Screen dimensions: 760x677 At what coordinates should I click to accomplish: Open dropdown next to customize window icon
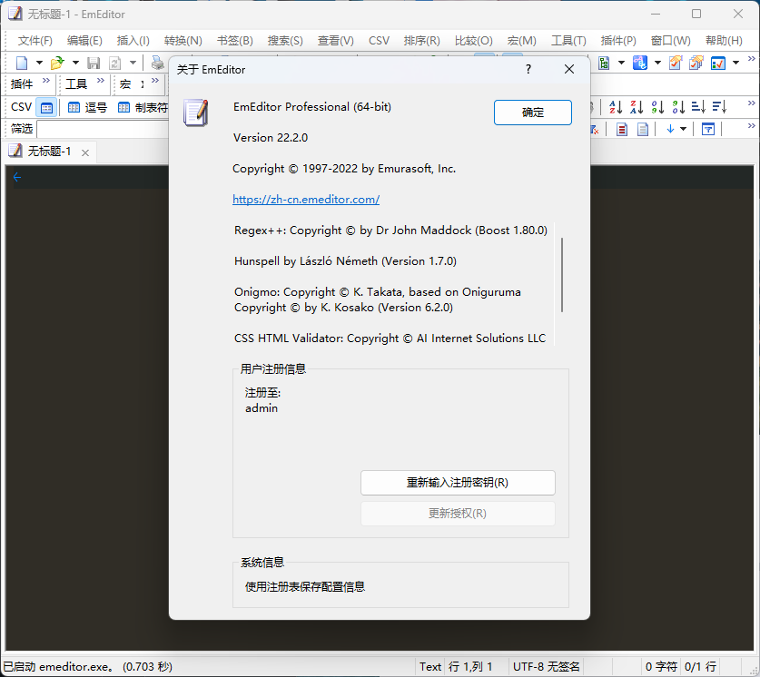pos(735,63)
